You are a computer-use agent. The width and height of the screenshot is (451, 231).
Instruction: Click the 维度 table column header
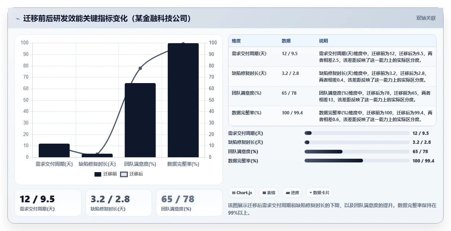(236, 41)
